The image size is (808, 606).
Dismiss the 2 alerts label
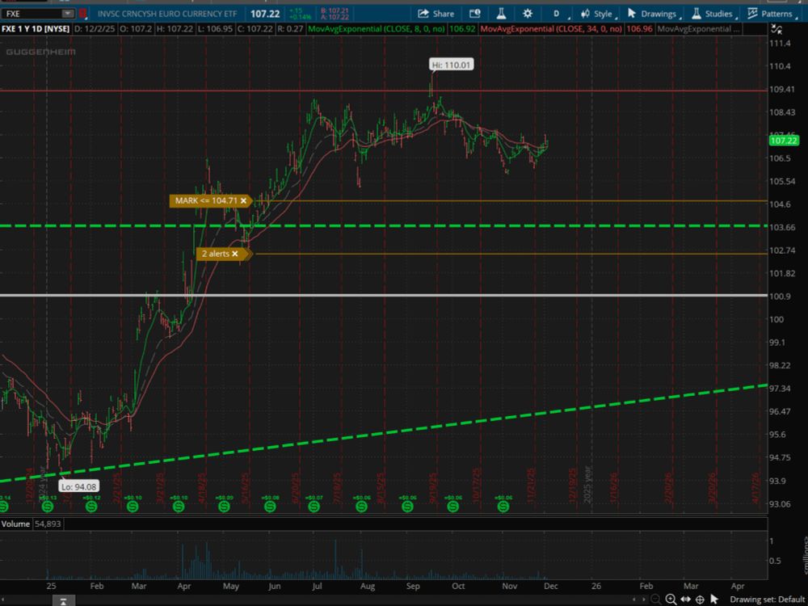point(235,254)
